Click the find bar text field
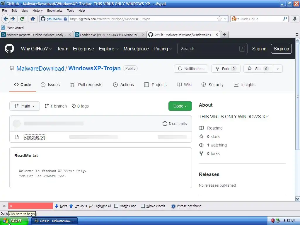300x225 pixels. (30, 206)
